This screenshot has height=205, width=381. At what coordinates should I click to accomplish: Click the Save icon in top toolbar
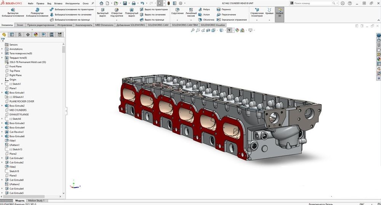tap(125, 3)
